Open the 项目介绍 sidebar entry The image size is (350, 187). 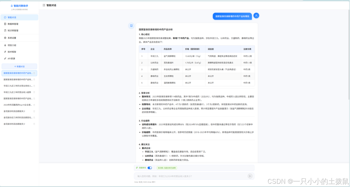click(x=19, y=45)
